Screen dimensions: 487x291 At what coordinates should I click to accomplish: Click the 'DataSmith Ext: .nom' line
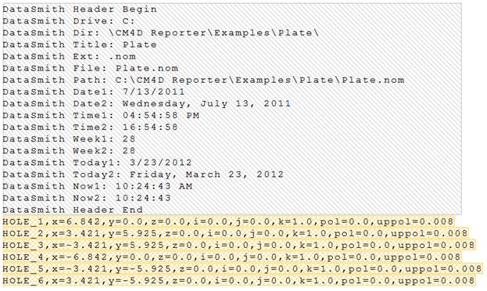69,56
